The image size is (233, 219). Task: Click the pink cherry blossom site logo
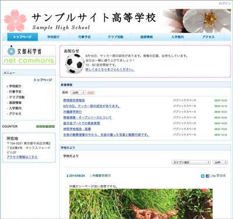click(x=15, y=20)
